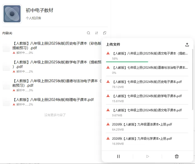Click the search icon in the content header
This screenshot has height=164, width=195.
88,33
